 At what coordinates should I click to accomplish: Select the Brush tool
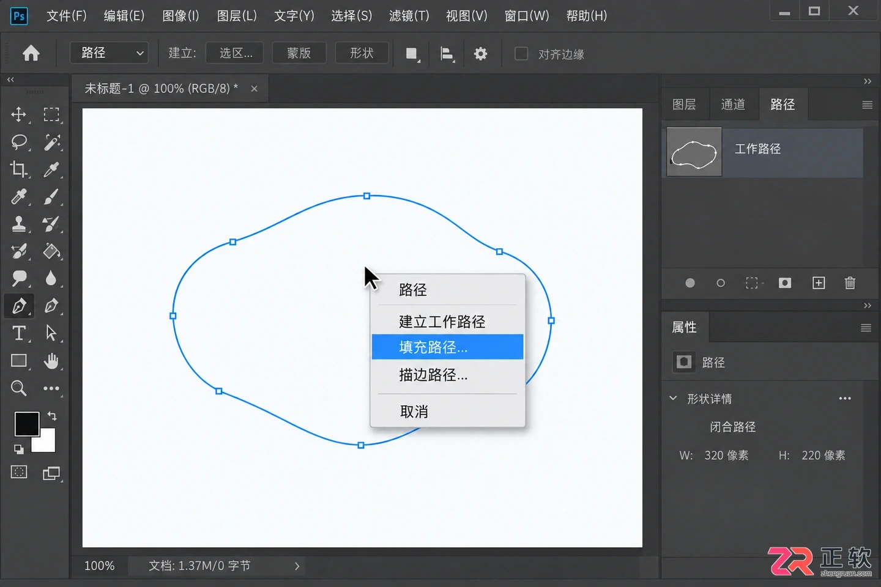(x=51, y=197)
